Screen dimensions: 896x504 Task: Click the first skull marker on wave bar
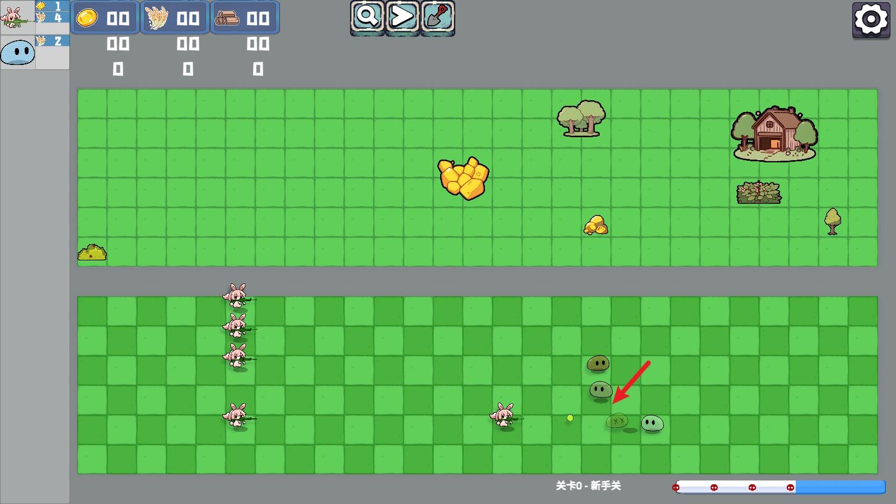coord(676,488)
